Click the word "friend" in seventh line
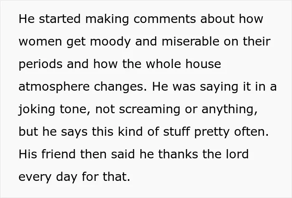 58,154
